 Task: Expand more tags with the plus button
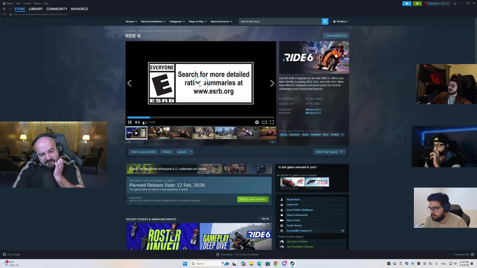[x=342, y=135]
